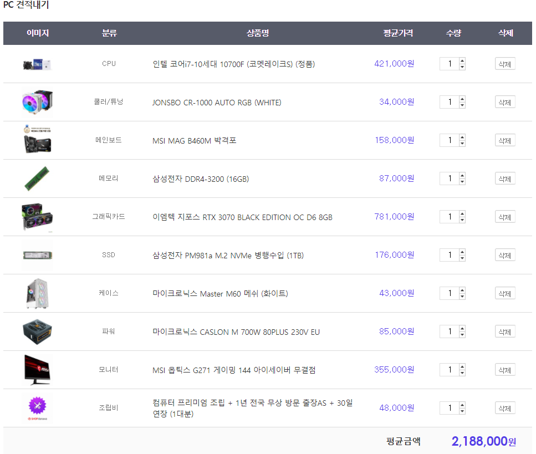Open MSI 옵틱스 G271 게이밍 144 product
Screen dimensions: 536x454
pos(234,370)
